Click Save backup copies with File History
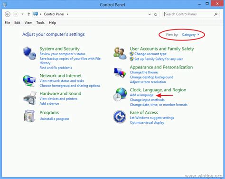This screenshot has width=225, height=179. pos(70,61)
